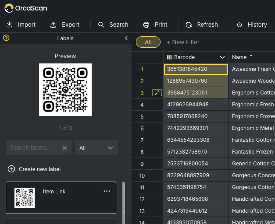The image size is (275, 224).
Task: Select the All filter tab
Action: [x=148, y=42]
